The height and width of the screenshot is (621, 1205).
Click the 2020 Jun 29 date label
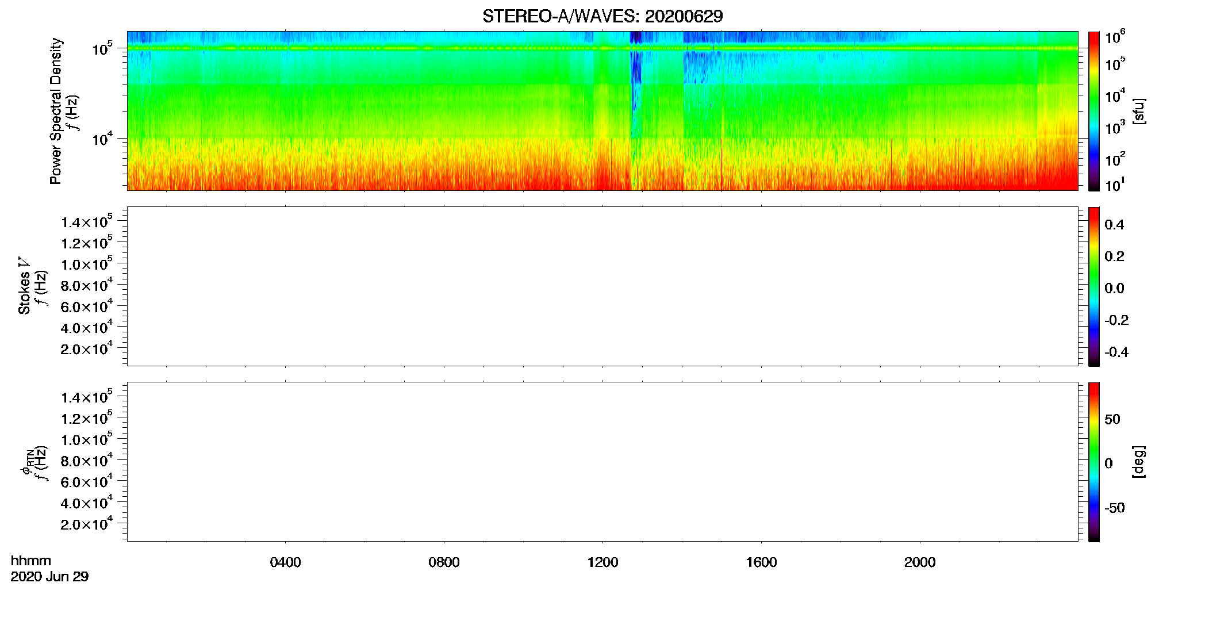pyautogui.click(x=49, y=577)
